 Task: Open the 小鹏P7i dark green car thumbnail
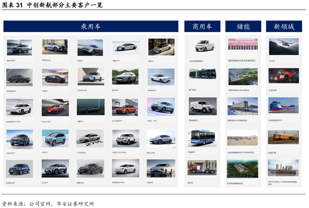pyautogui.click(x=91, y=107)
